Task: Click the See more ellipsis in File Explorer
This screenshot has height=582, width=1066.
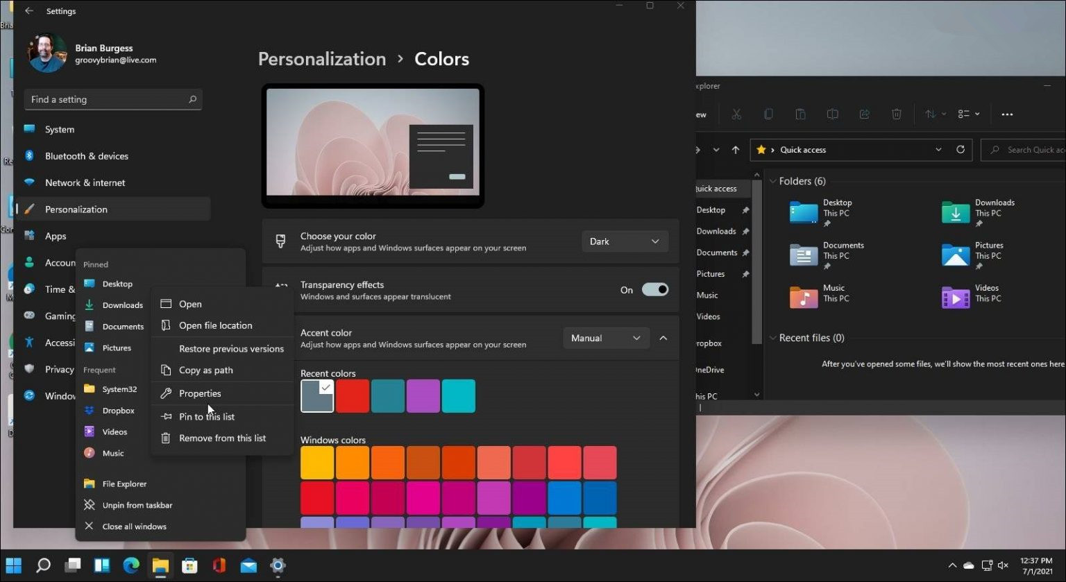Action: coord(1007,114)
